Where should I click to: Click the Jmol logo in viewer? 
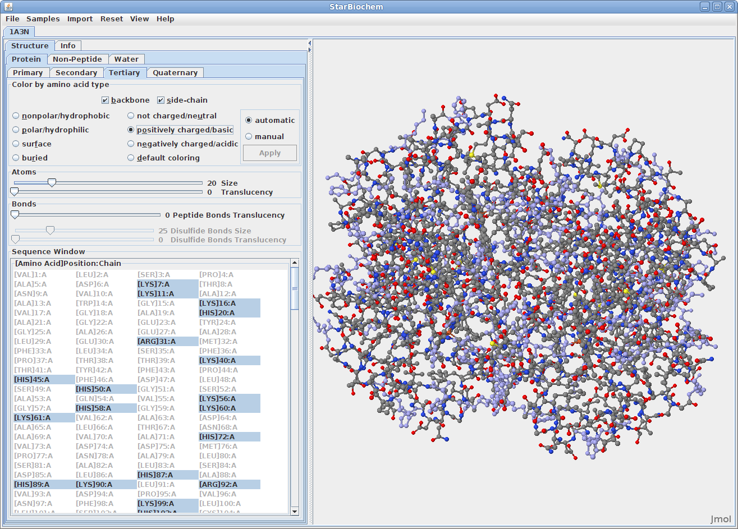coord(721,519)
